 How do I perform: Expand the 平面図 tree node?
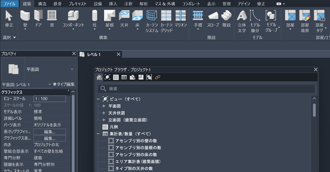coord(104,106)
